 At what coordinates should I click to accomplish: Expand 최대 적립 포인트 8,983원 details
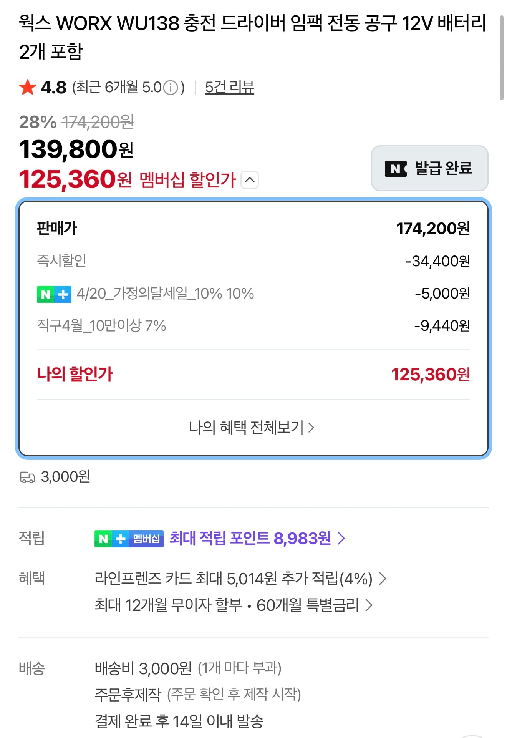(x=257, y=538)
